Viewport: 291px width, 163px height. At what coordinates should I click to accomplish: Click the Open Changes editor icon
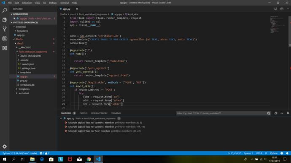[276, 9]
